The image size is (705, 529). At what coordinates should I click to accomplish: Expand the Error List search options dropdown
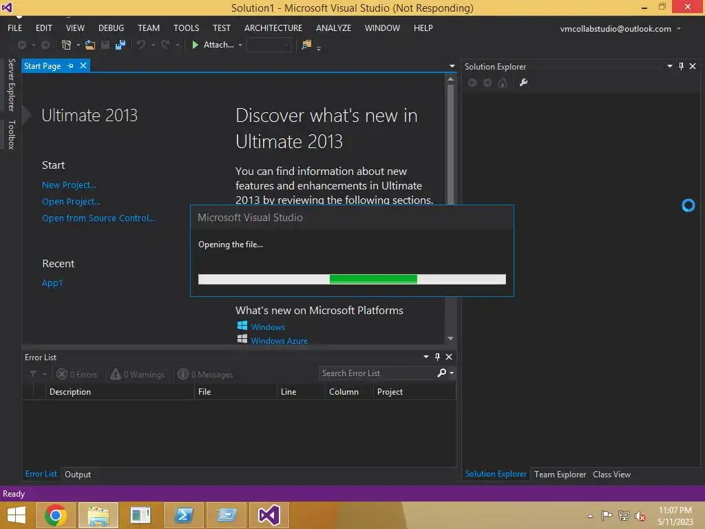pyautogui.click(x=452, y=373)
